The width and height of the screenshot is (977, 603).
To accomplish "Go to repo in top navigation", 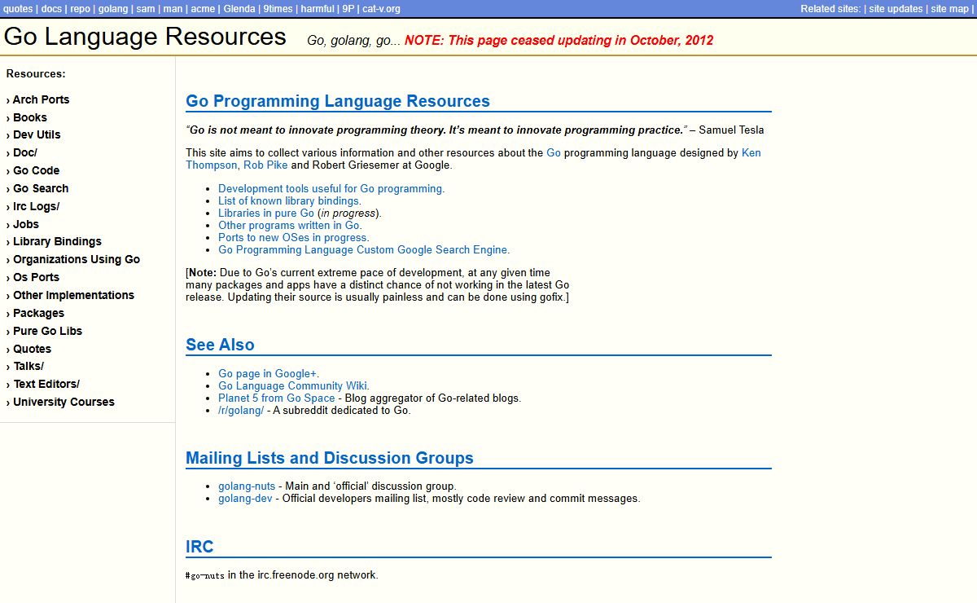I will pyautogui.click(x=80, y=9).
